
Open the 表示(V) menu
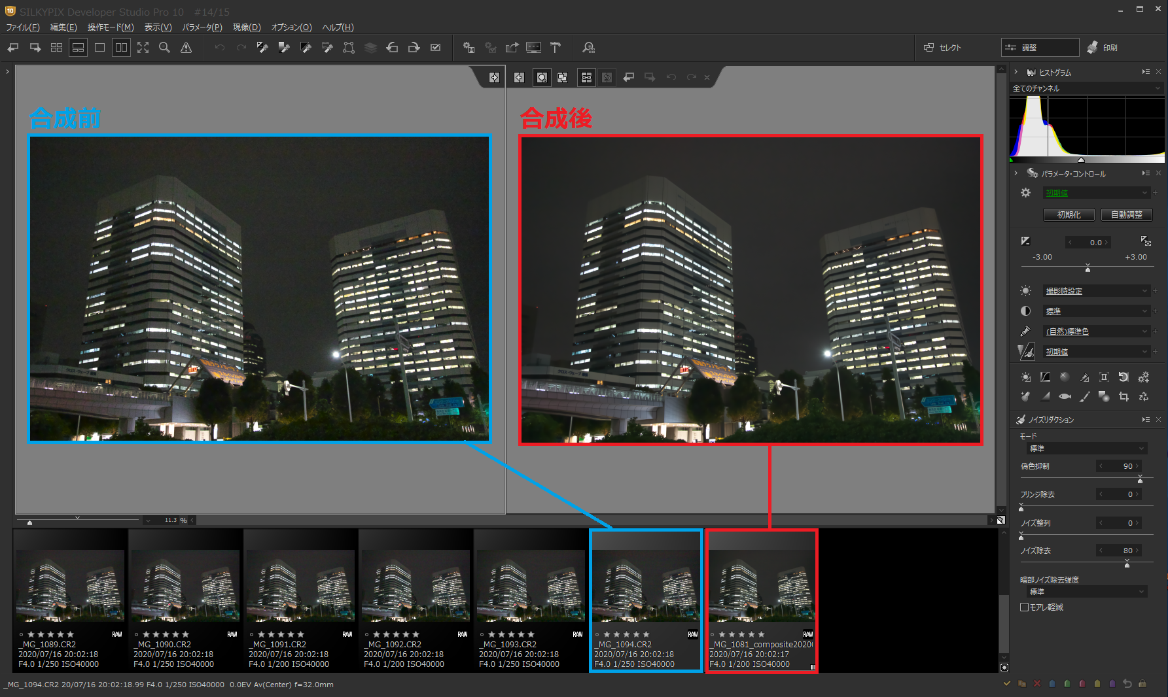(158, 27)
